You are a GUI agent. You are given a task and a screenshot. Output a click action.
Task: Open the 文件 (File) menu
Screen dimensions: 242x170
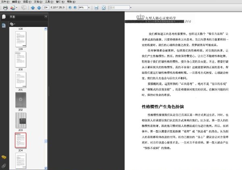[x=5, y=2]
